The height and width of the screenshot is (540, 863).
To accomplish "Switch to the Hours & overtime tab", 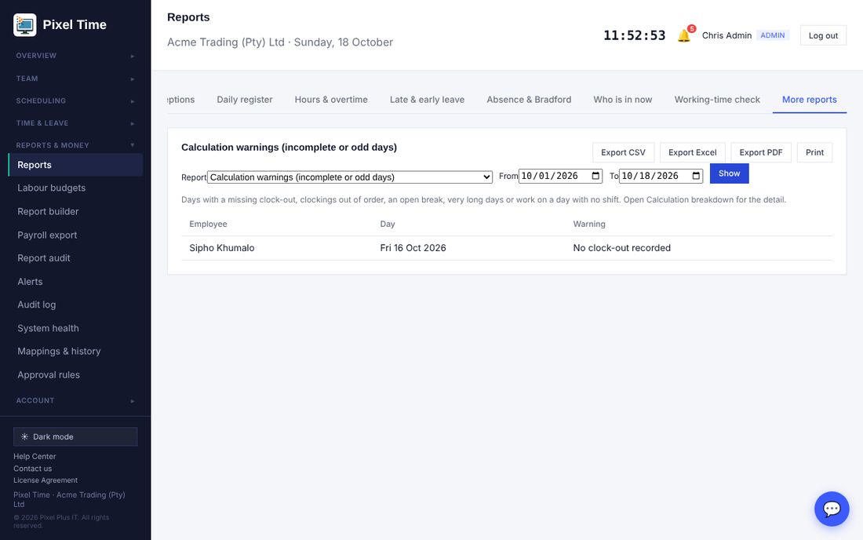I will pyautogui.click(x=331, y=100).
